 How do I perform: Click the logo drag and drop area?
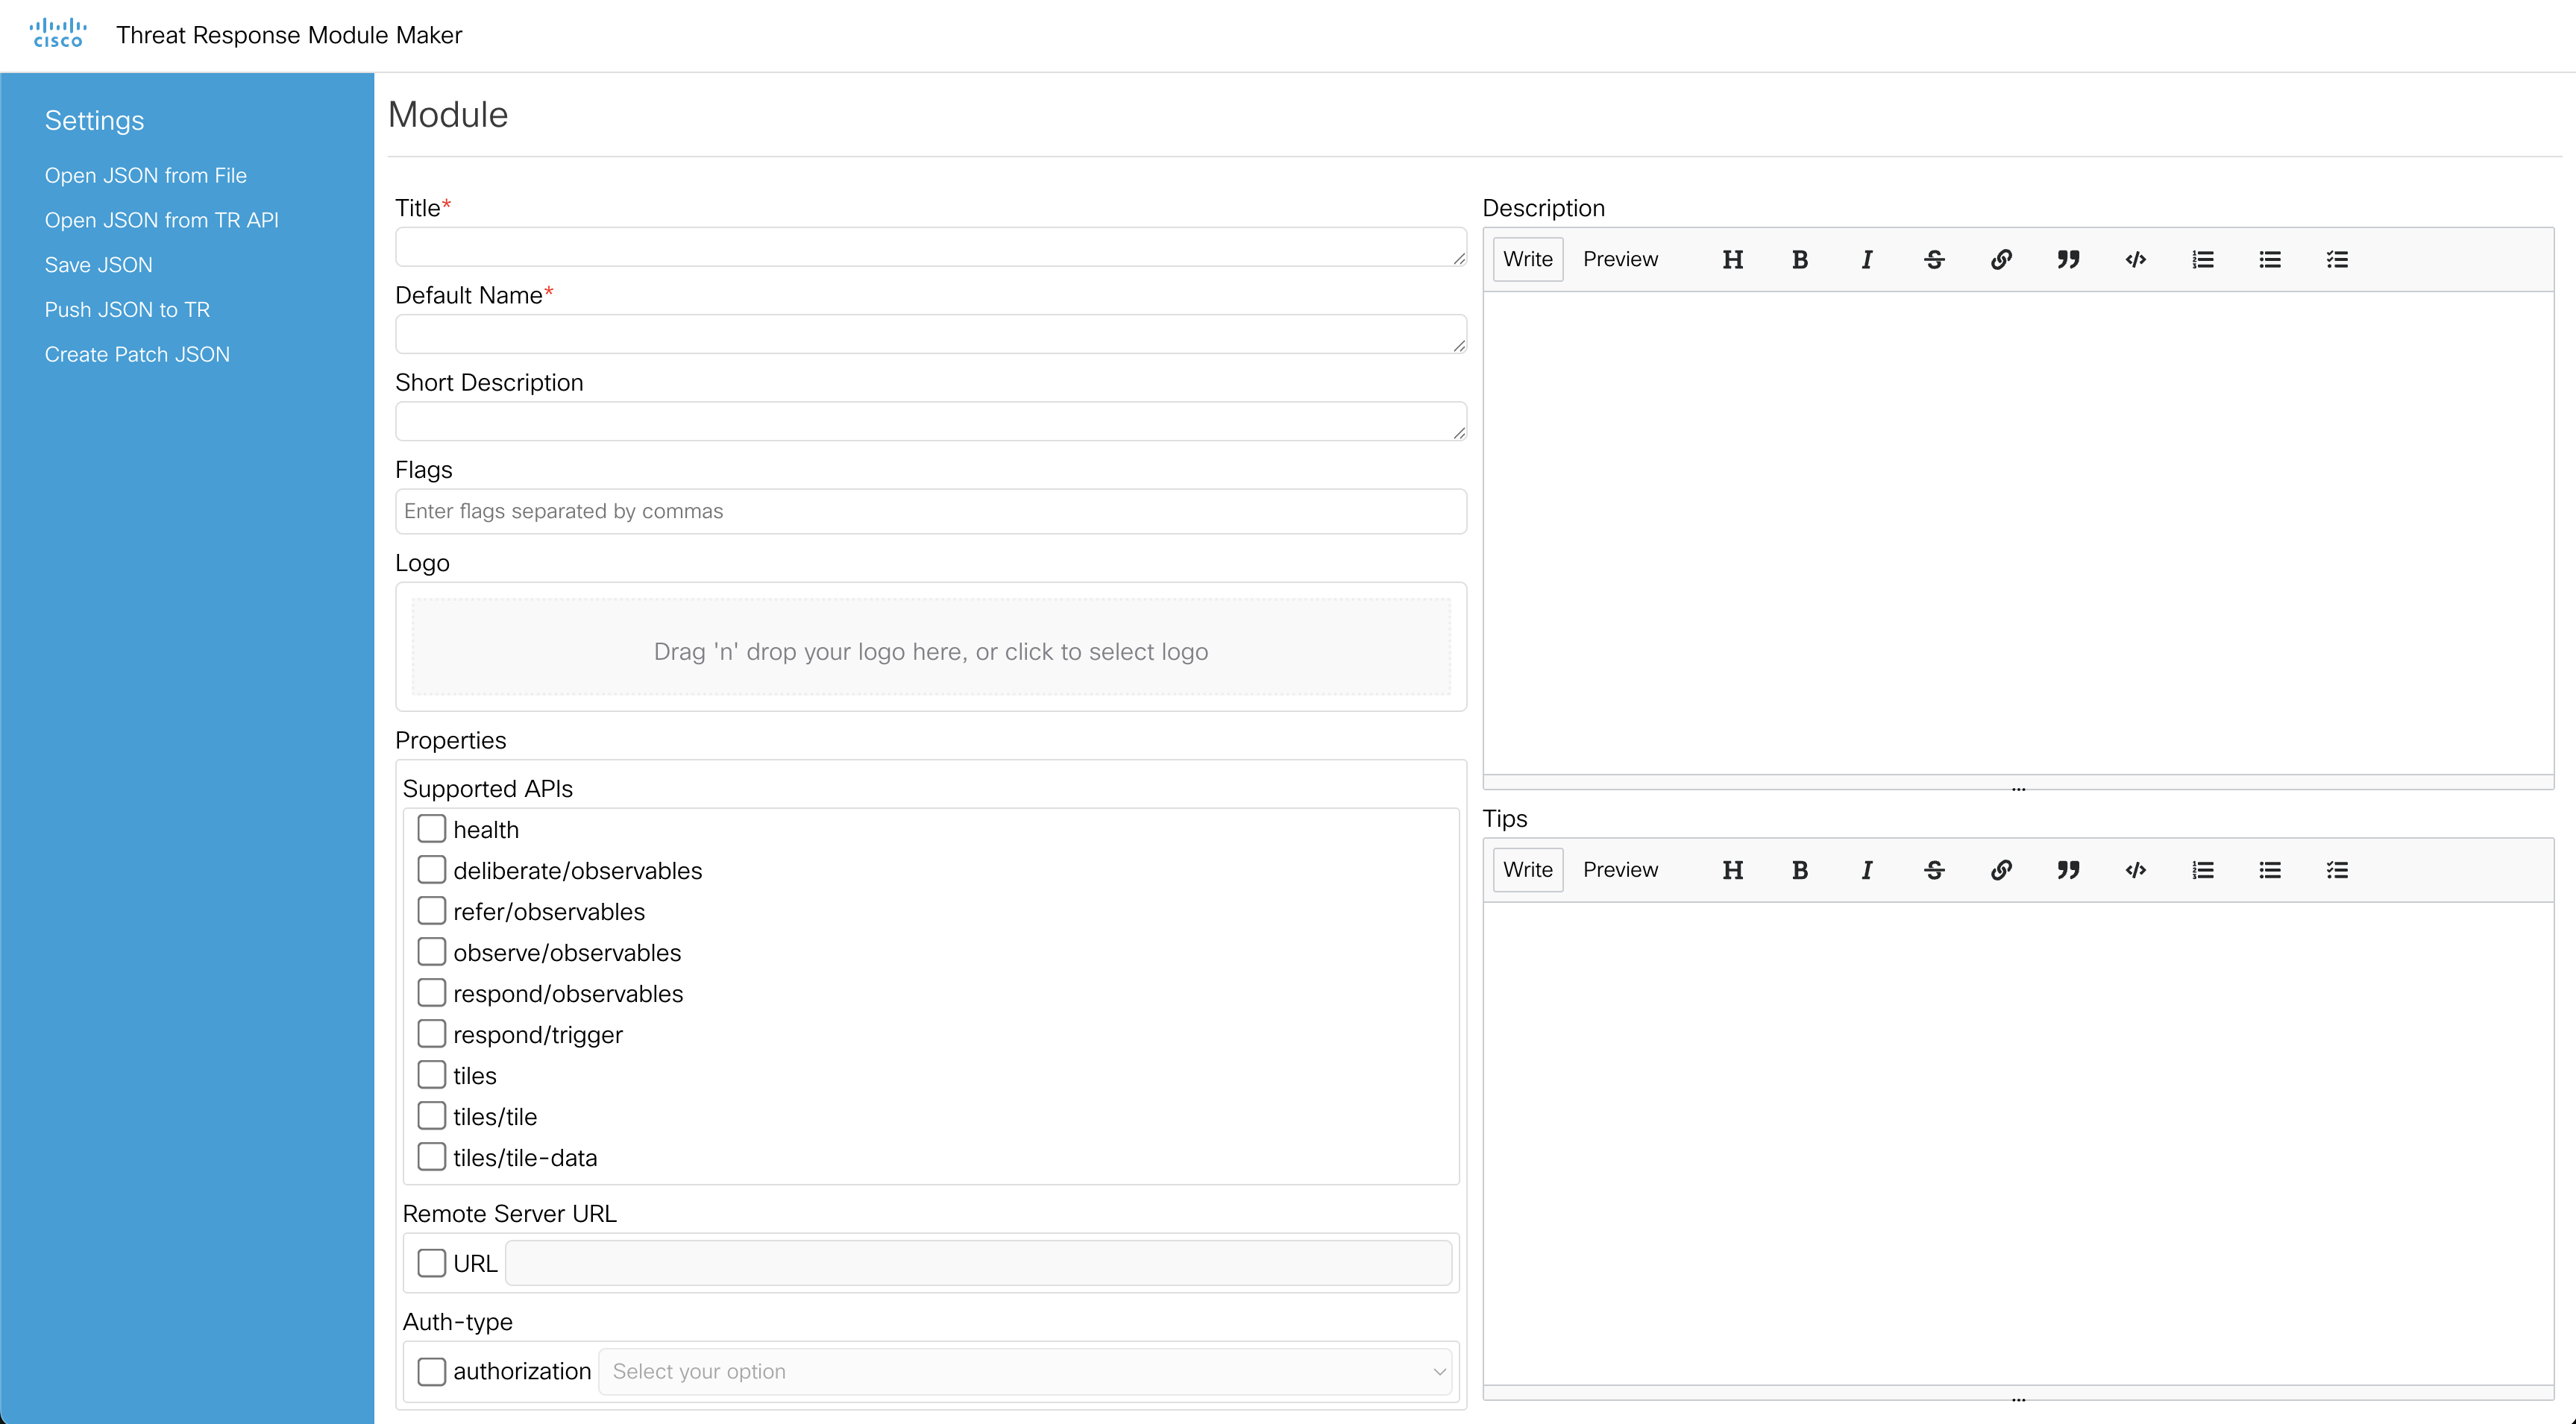pos(930,651)
